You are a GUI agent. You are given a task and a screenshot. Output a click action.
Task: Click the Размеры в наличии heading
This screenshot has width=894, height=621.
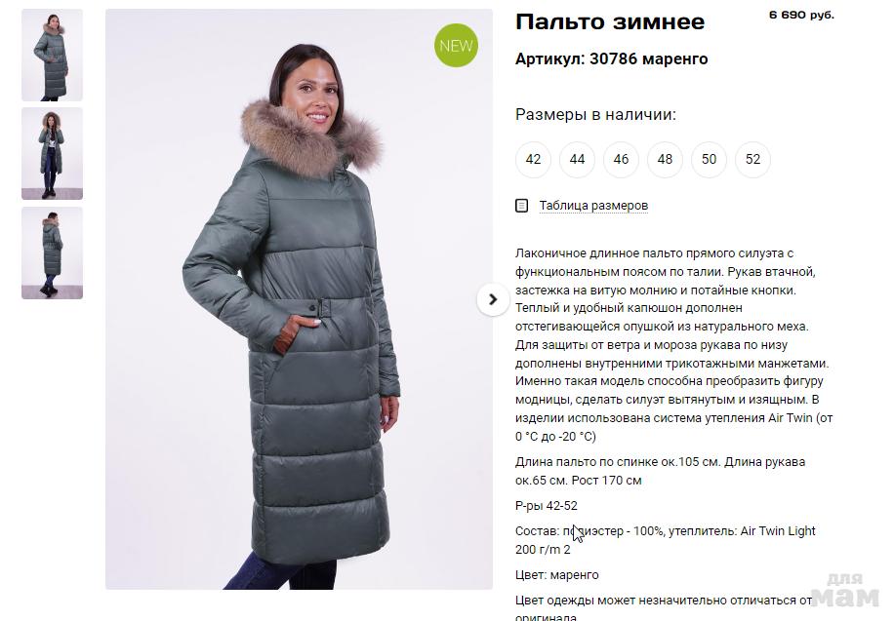pyautogui.click(x=595, y=114)
